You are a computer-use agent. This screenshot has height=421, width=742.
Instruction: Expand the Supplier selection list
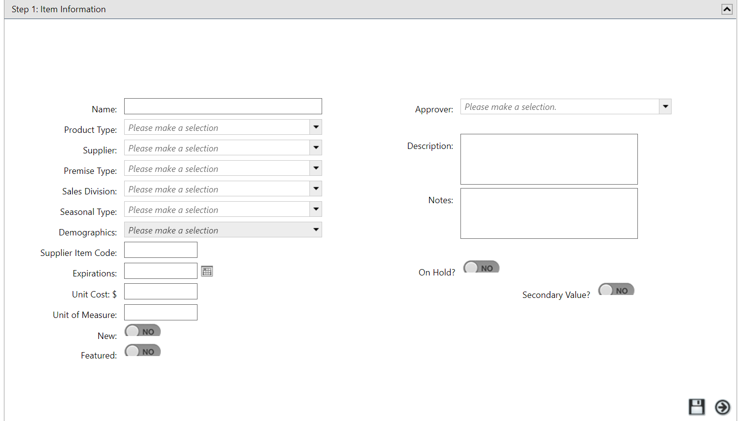tap(316, 147)
